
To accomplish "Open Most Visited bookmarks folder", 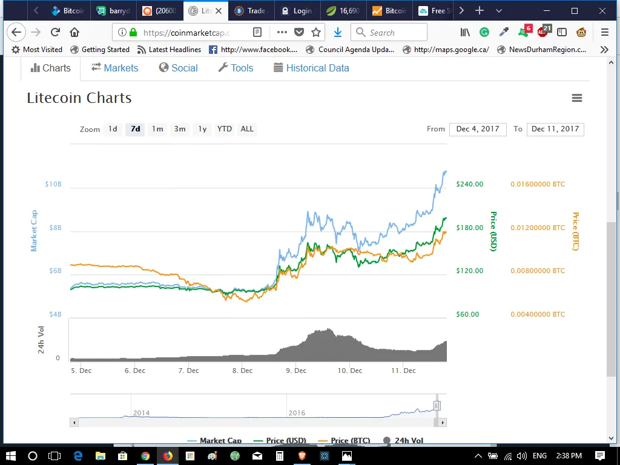I will tap(37, 50).
